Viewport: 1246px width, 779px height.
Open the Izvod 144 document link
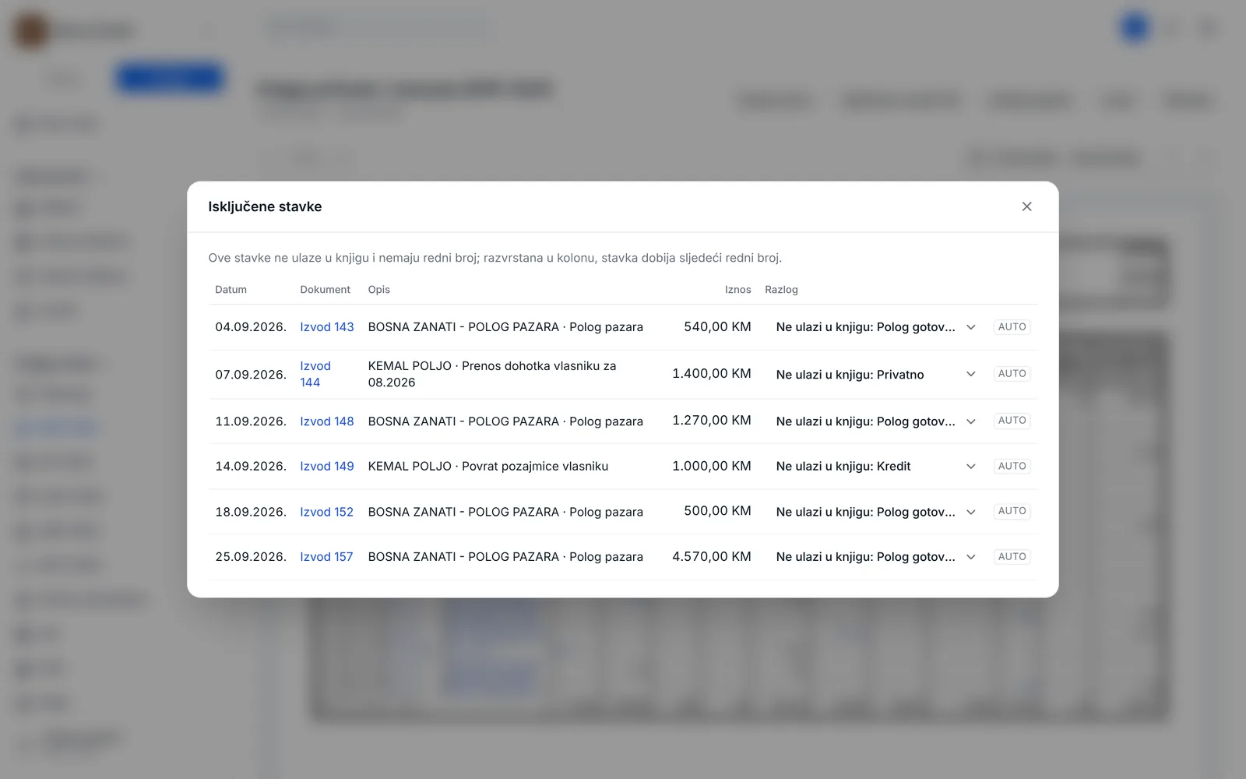coord(315,374)
